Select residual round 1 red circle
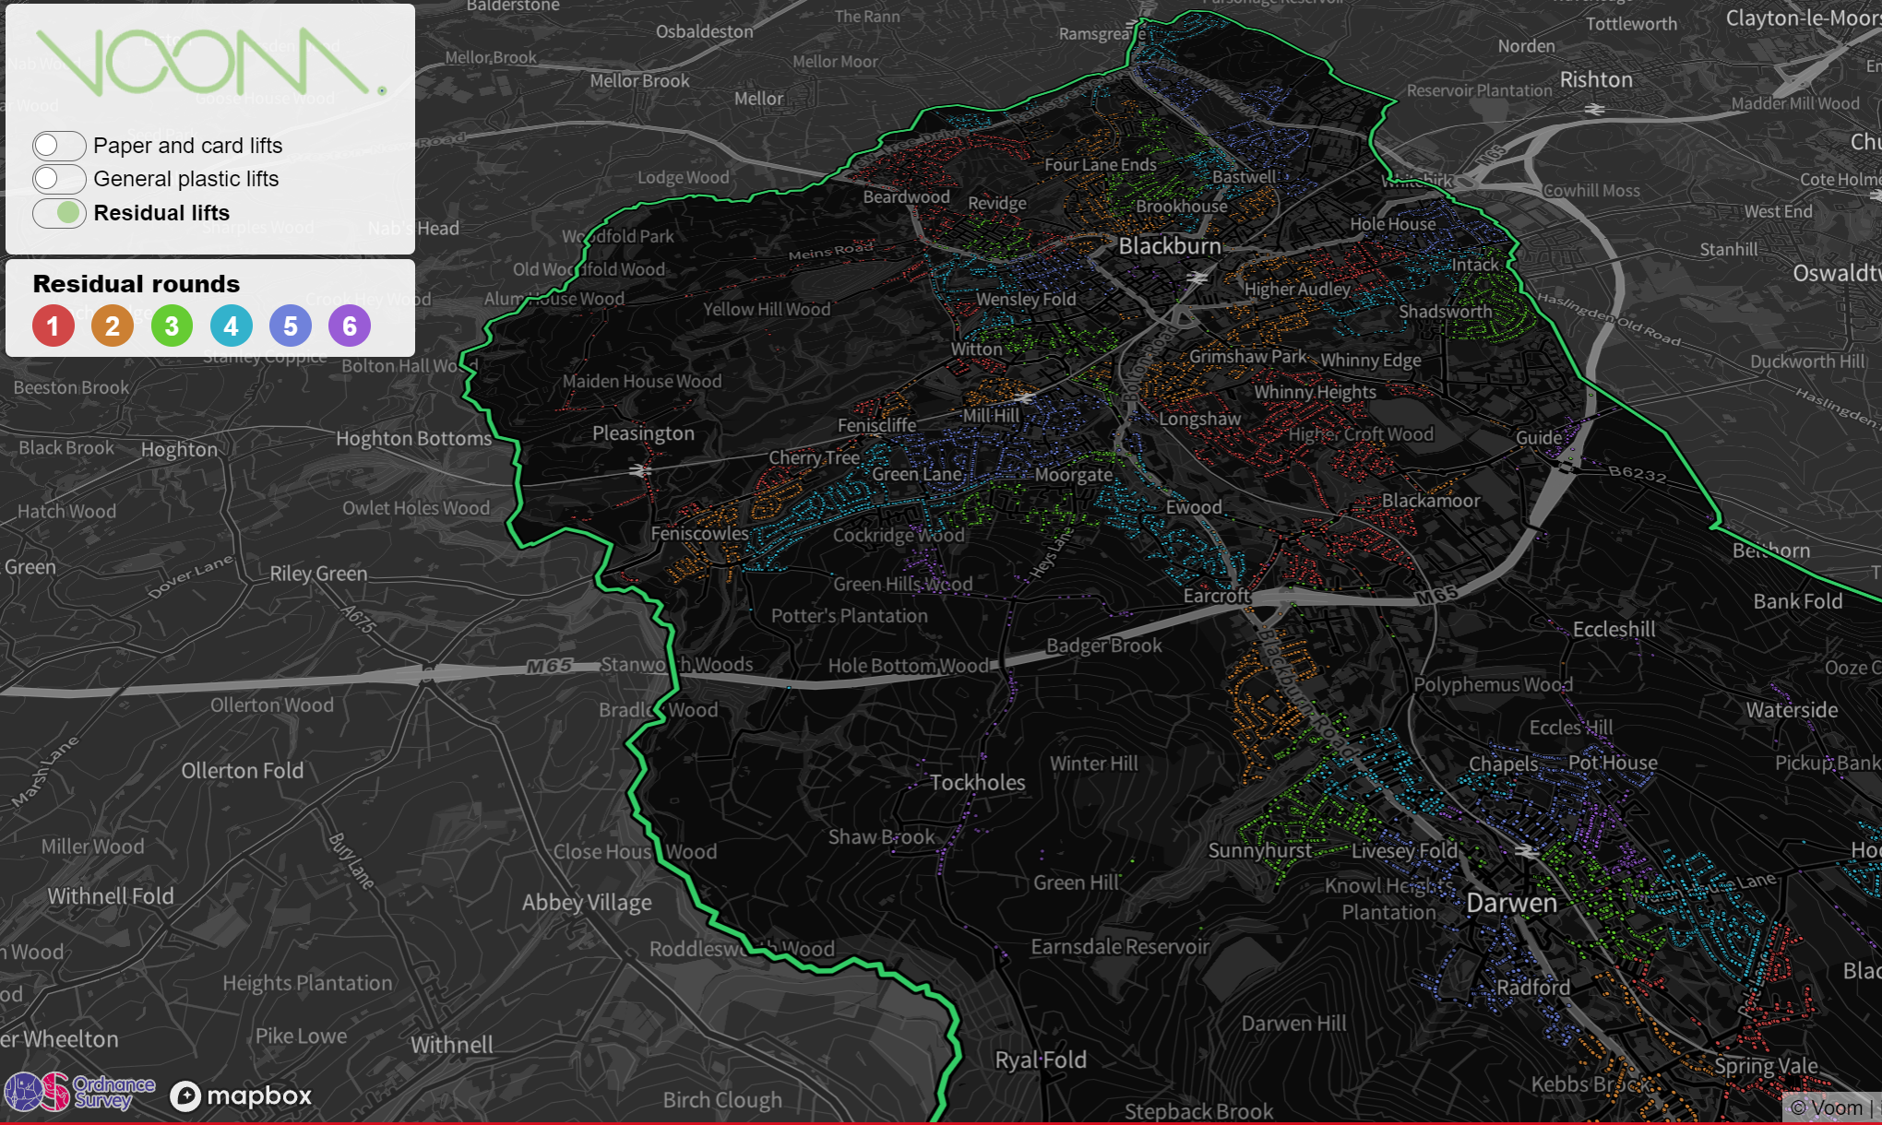The width and height of the screenshot is (1882, 1125). click(x=54, y=326)
